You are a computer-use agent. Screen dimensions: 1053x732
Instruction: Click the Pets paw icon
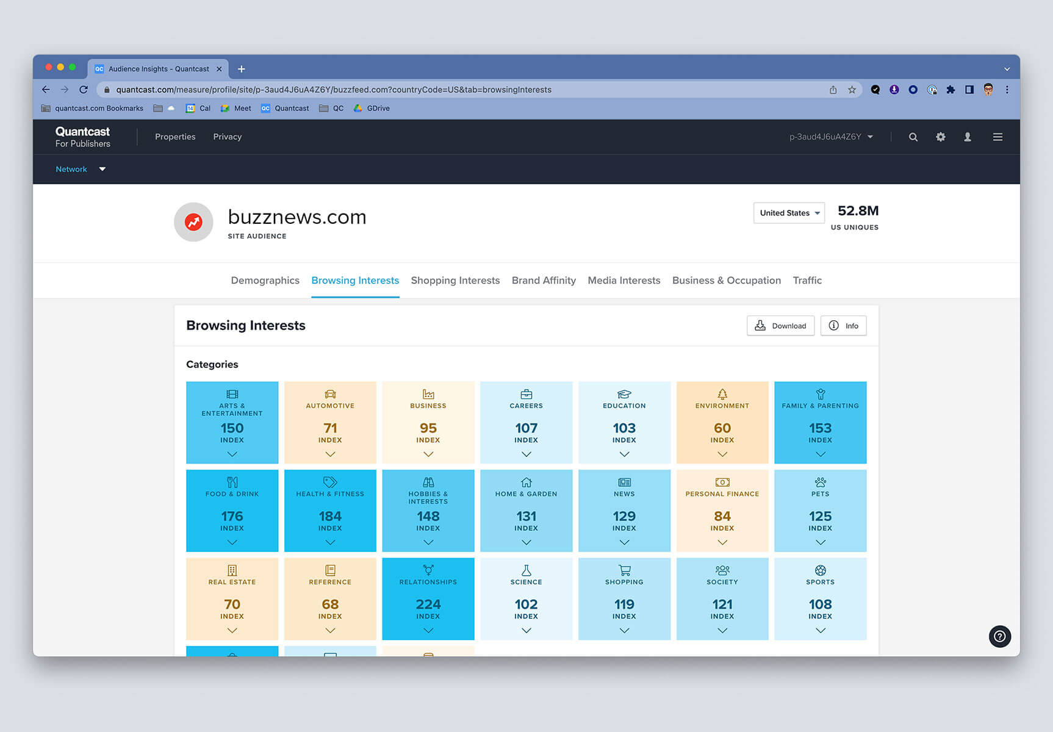[x=821, y=482]
